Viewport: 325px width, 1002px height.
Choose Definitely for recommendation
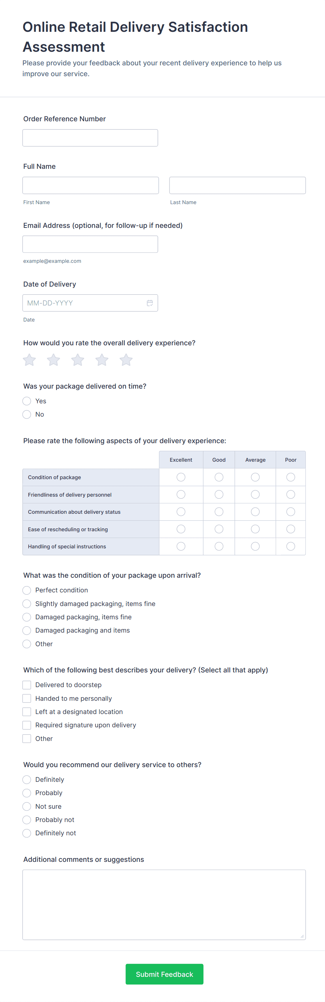point(27,779)
